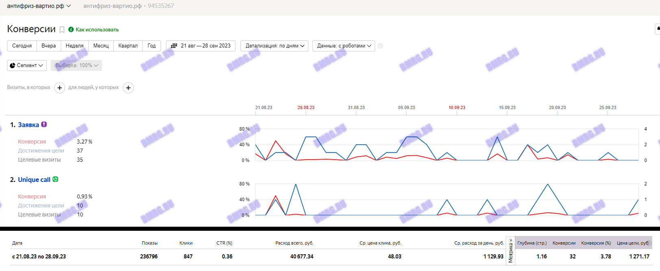Open the антифриз-вартио.рф site selector
Viewport: 660px width, 271px height.
[x=39, y=6]
